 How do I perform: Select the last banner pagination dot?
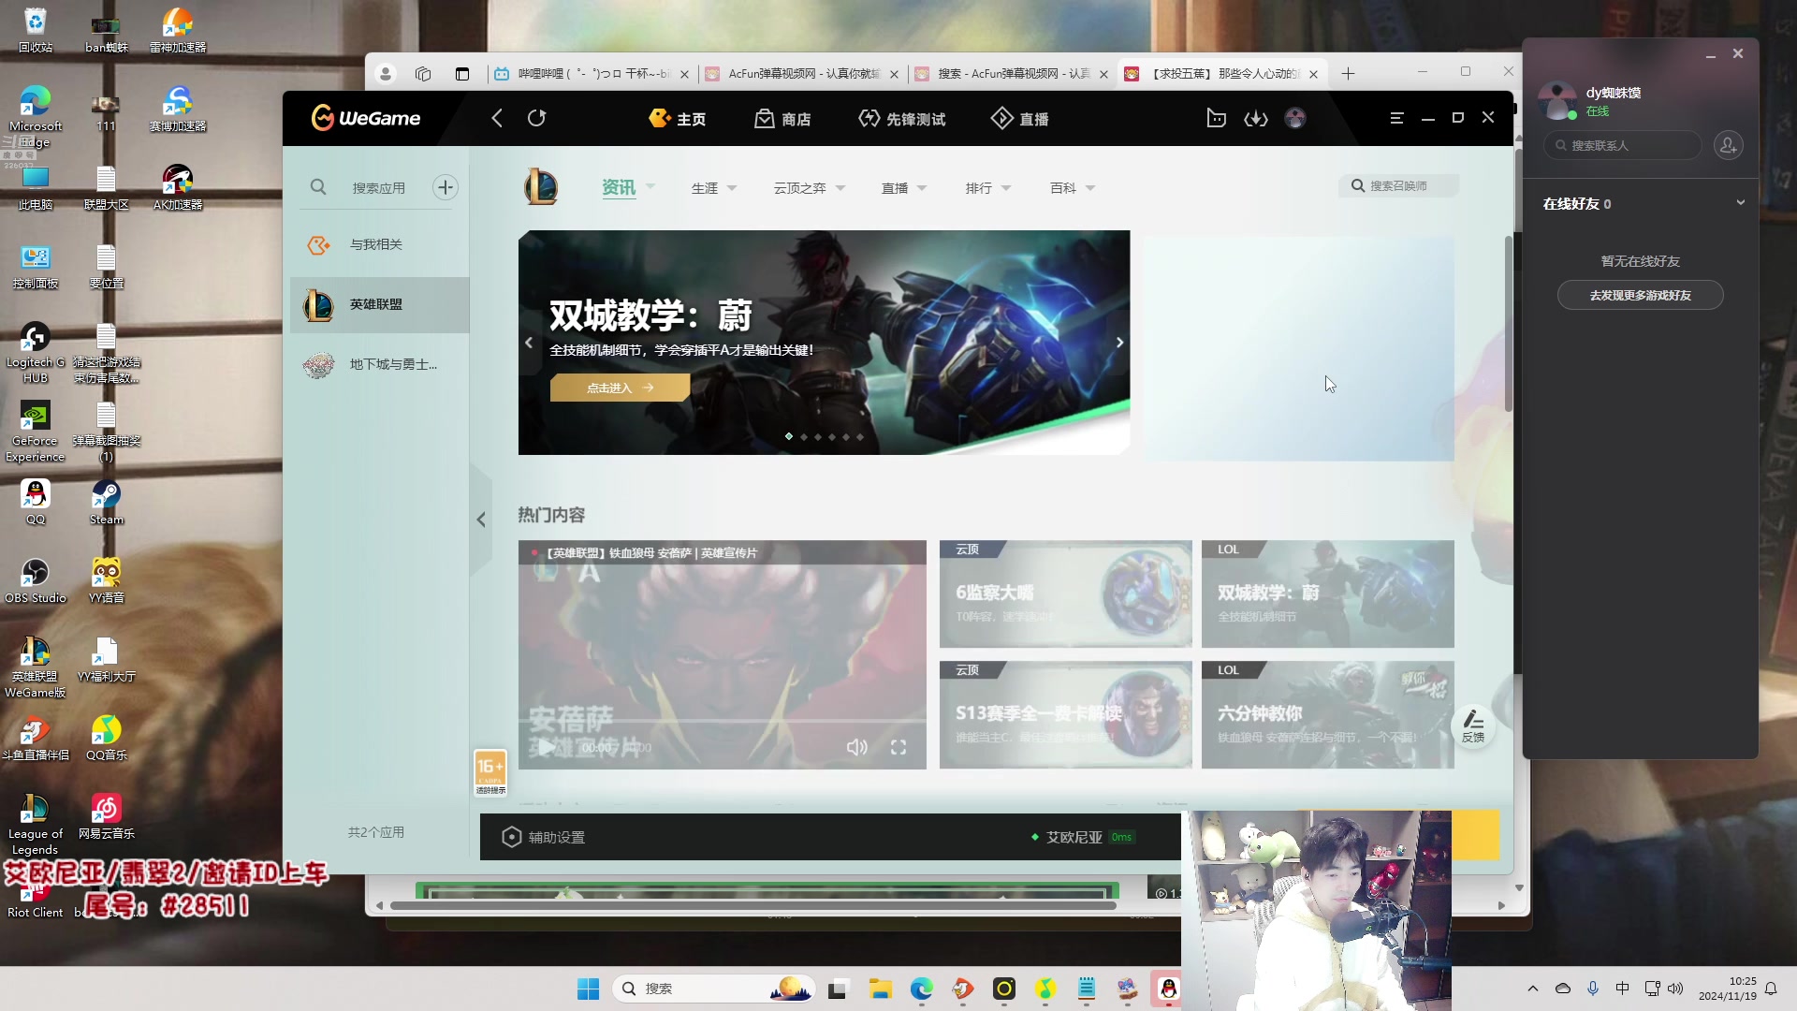tap(859, 437)
